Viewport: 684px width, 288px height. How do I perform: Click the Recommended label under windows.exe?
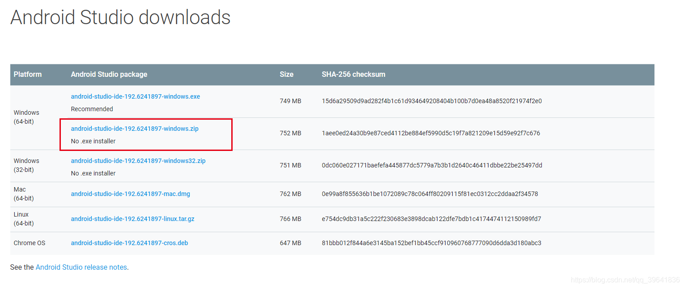click(92, 109)
